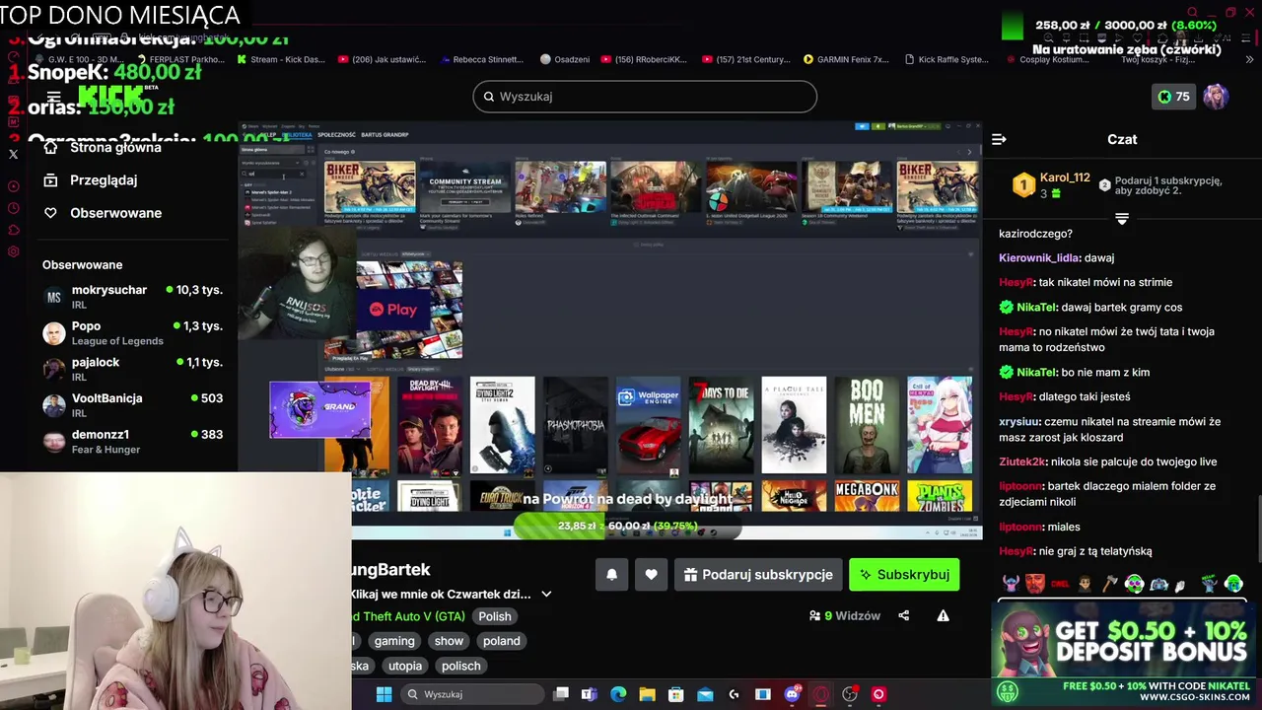Click the 9 Widzów viewer count
1262x710 pixels.
tap(845, 616)
